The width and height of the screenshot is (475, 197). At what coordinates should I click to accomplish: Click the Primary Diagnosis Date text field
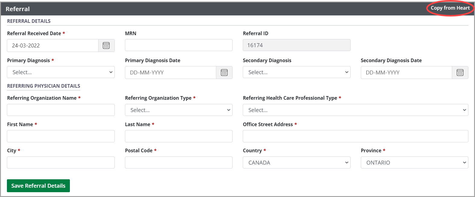170,73
